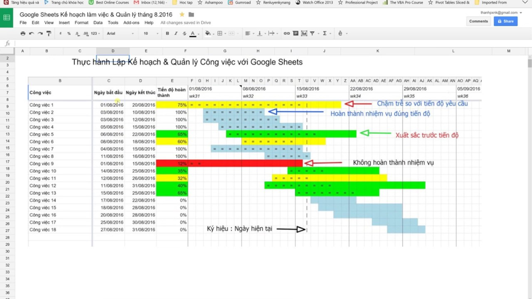Image resolution: width=532 pixels, height=299 pixels.
Task: Open the View menu
Action: pos(49,22)
